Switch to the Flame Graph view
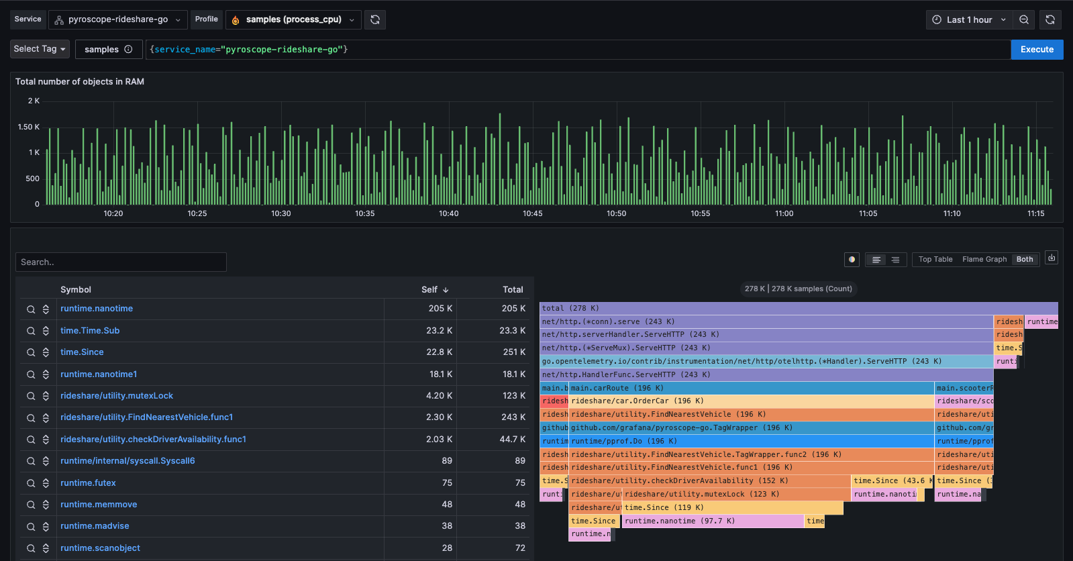Image resolution: width=1073 pixels, height=561 pixels. click(x=984, y=260)
